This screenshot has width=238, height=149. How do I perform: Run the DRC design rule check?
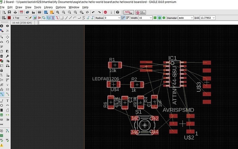point(8,140)
